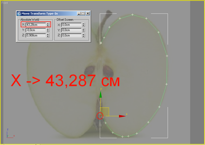Click the Absolute World Z field showing 0,908cm

coord(36,35)
